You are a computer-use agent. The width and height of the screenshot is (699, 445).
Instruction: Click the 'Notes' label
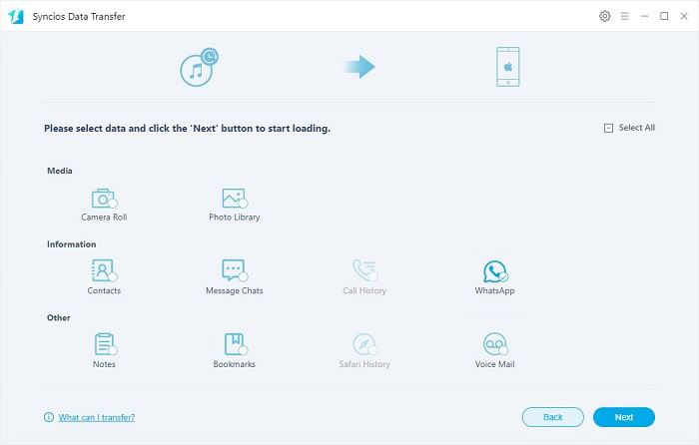[x=104, y=364]
